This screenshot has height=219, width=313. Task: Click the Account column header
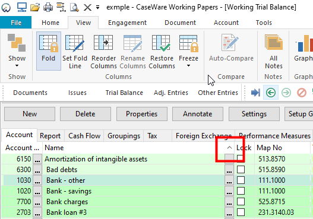(x=22, y=148)
